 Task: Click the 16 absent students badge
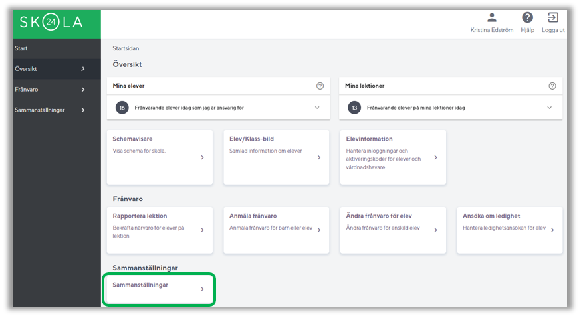tap(122, 108)
